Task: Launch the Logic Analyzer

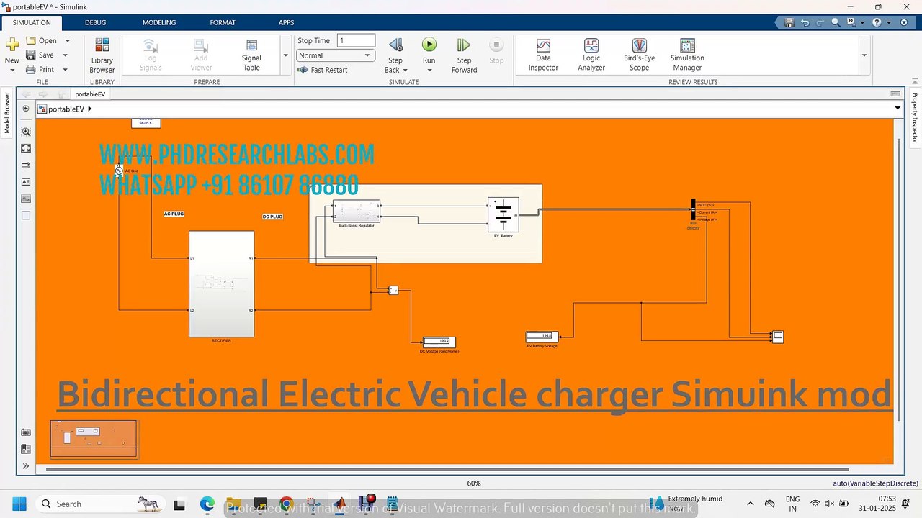Action: pyautogui.click(x=591, y=55)
